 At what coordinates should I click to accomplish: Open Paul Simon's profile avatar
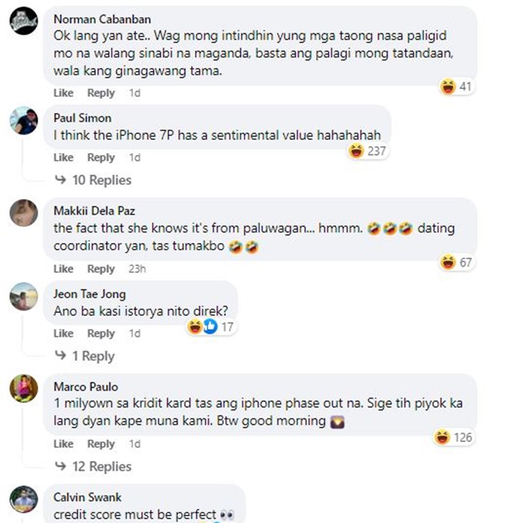[24, 120]
